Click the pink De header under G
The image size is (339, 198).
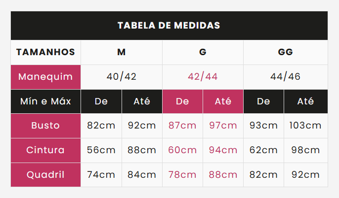[x=182, y=101]
